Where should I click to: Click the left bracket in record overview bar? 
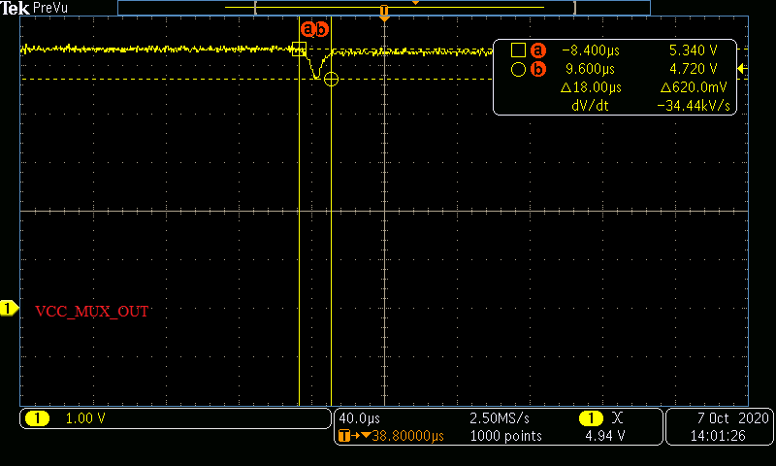256,8
